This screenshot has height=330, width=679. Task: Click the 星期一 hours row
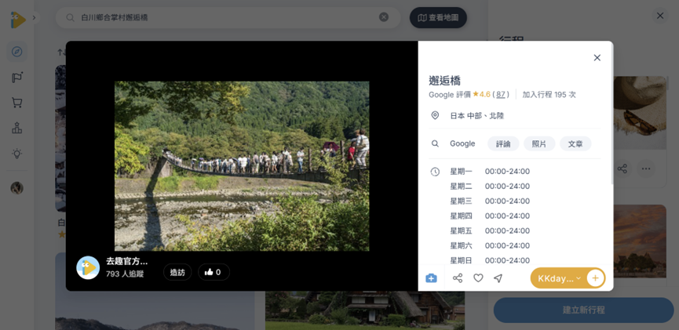pos(490,172)
